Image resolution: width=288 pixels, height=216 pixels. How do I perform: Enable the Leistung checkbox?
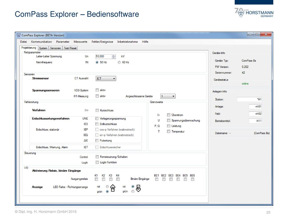pos(168,126)
